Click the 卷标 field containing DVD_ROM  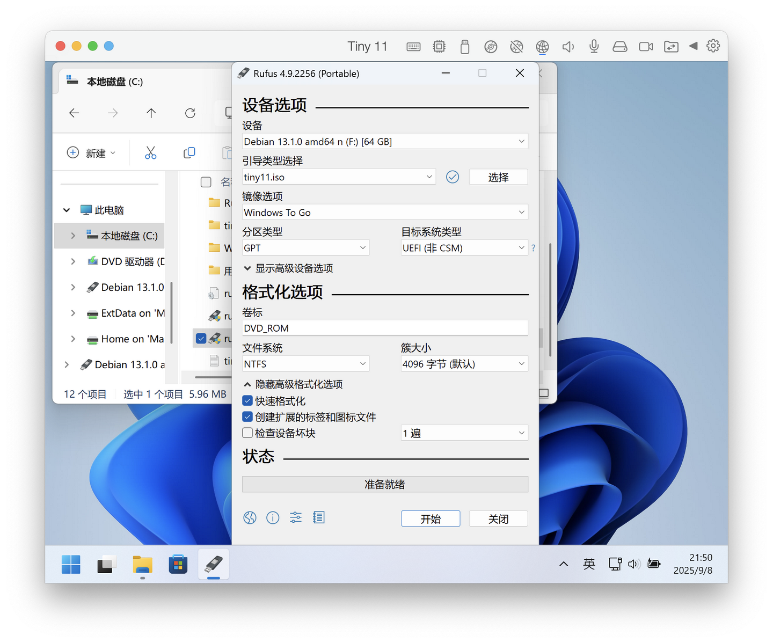click(x=385, y=328)
